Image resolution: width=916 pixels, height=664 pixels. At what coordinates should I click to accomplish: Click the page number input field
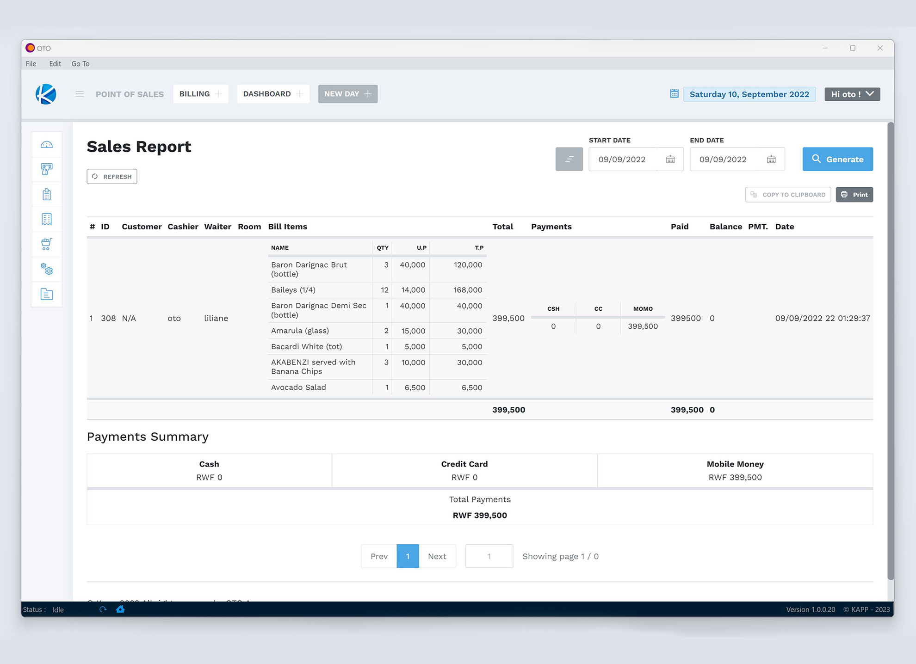pyautogui.click(x=489, y=556)
